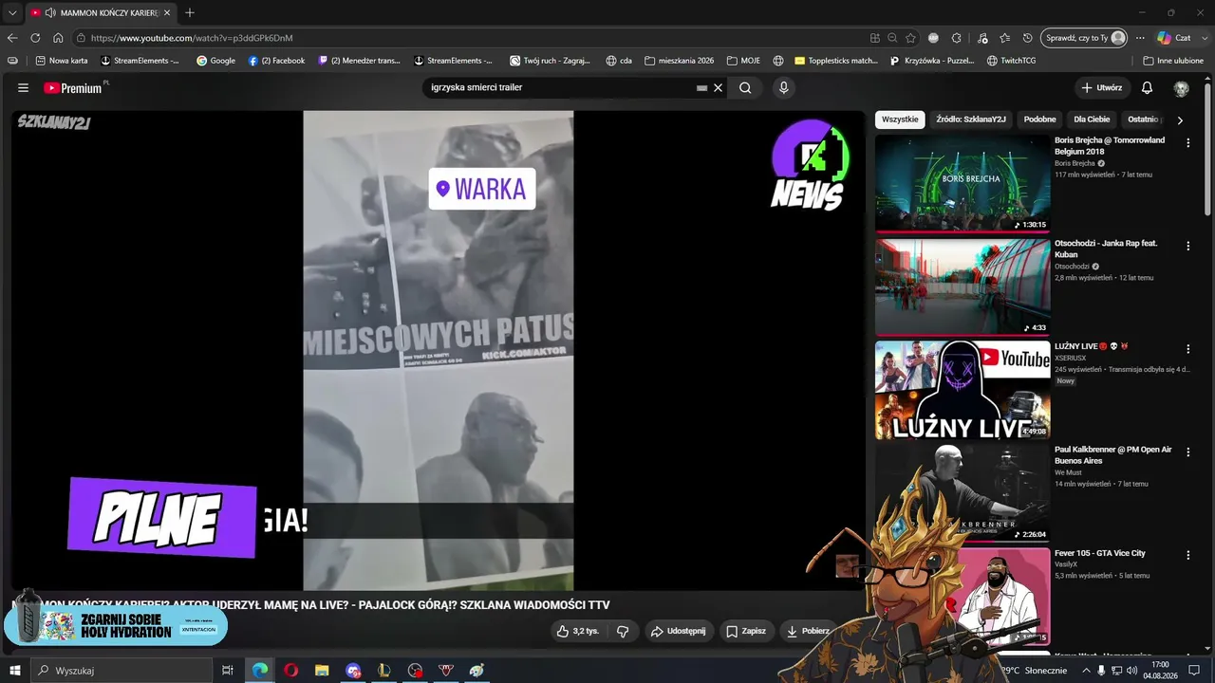Click the Wyszukaj taskbar search box
The image size is (1215, 683).
[x=121, y=671]
